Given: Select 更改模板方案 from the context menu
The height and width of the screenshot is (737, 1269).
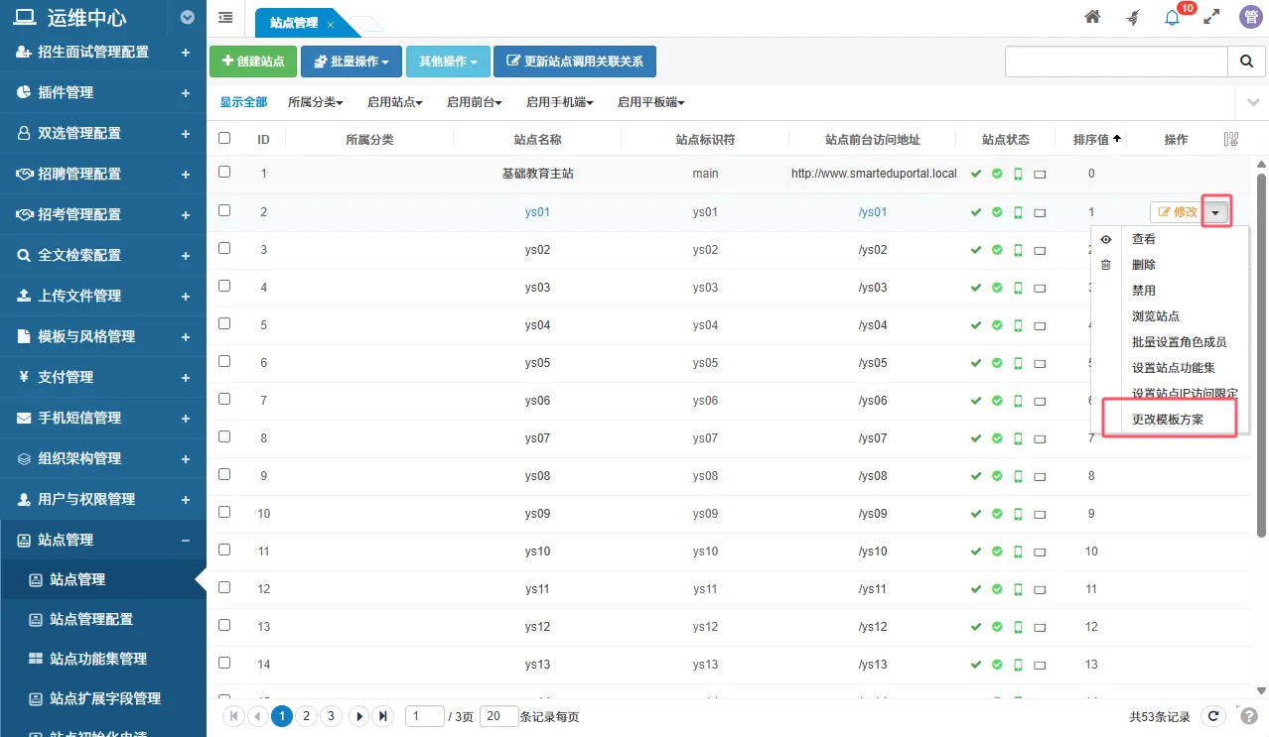Looking at the screenshot, I should [1169, 418].
